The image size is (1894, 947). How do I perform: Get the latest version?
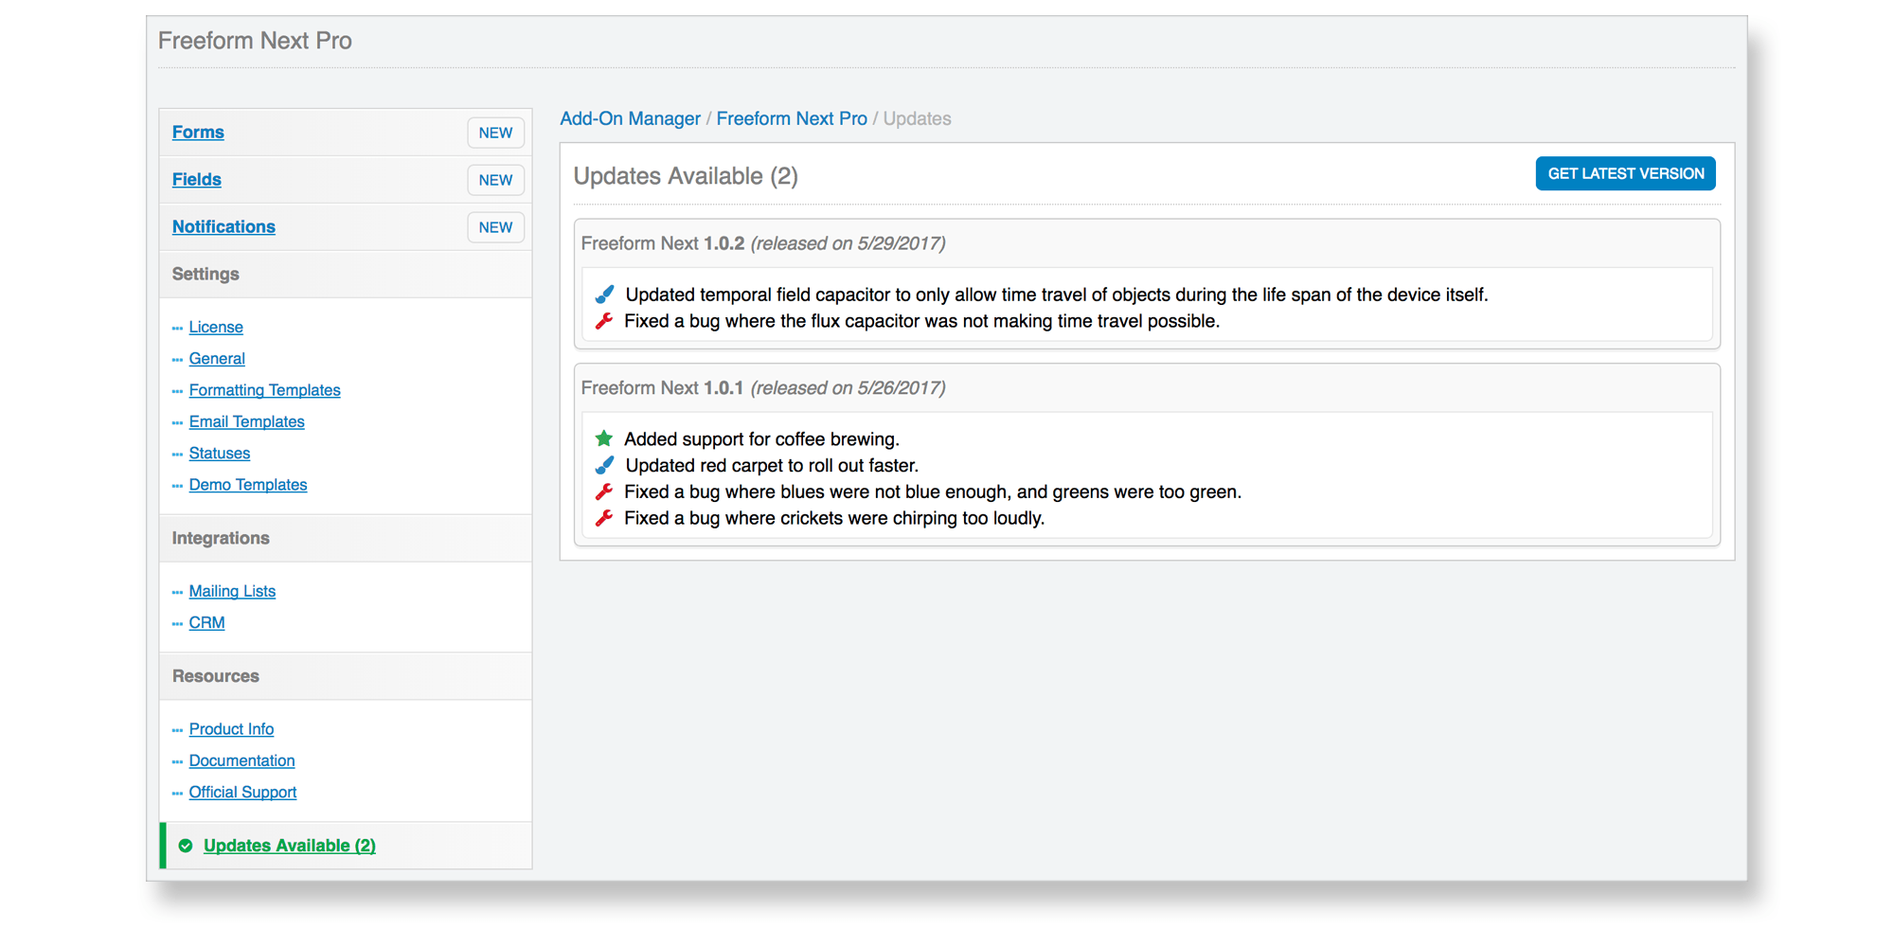(1625, 173)
